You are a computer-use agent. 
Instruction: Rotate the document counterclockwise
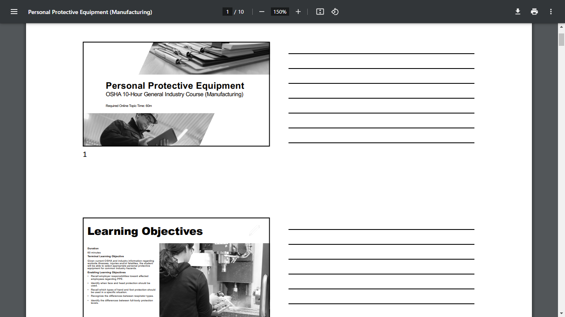tap(335, 12)
